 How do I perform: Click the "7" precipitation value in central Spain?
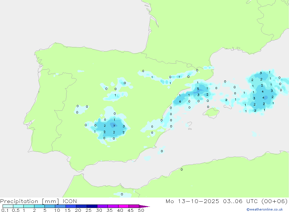(114, 126)
